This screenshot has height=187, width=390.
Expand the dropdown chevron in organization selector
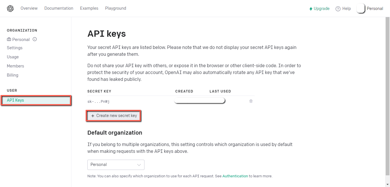(139, 165)
